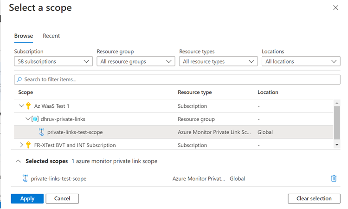Sort by the Resource type column header
Screen dimensions: 348x209
click(194, 92)
